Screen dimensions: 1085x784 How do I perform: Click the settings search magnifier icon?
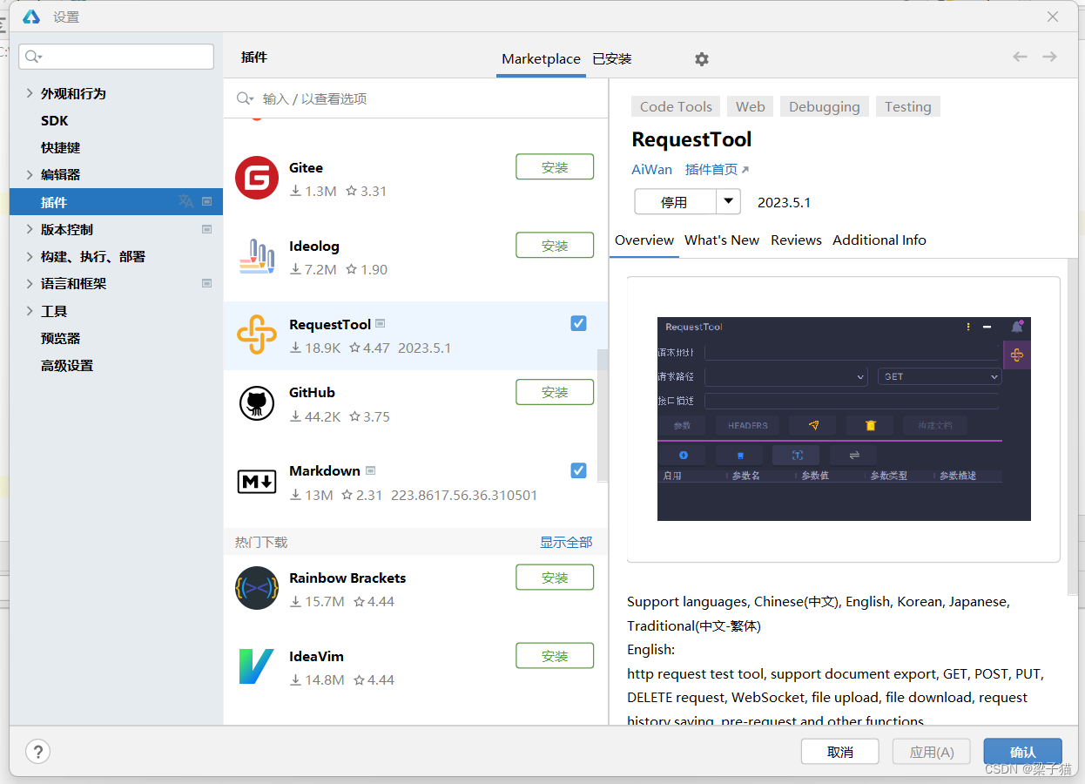point(33,57)
